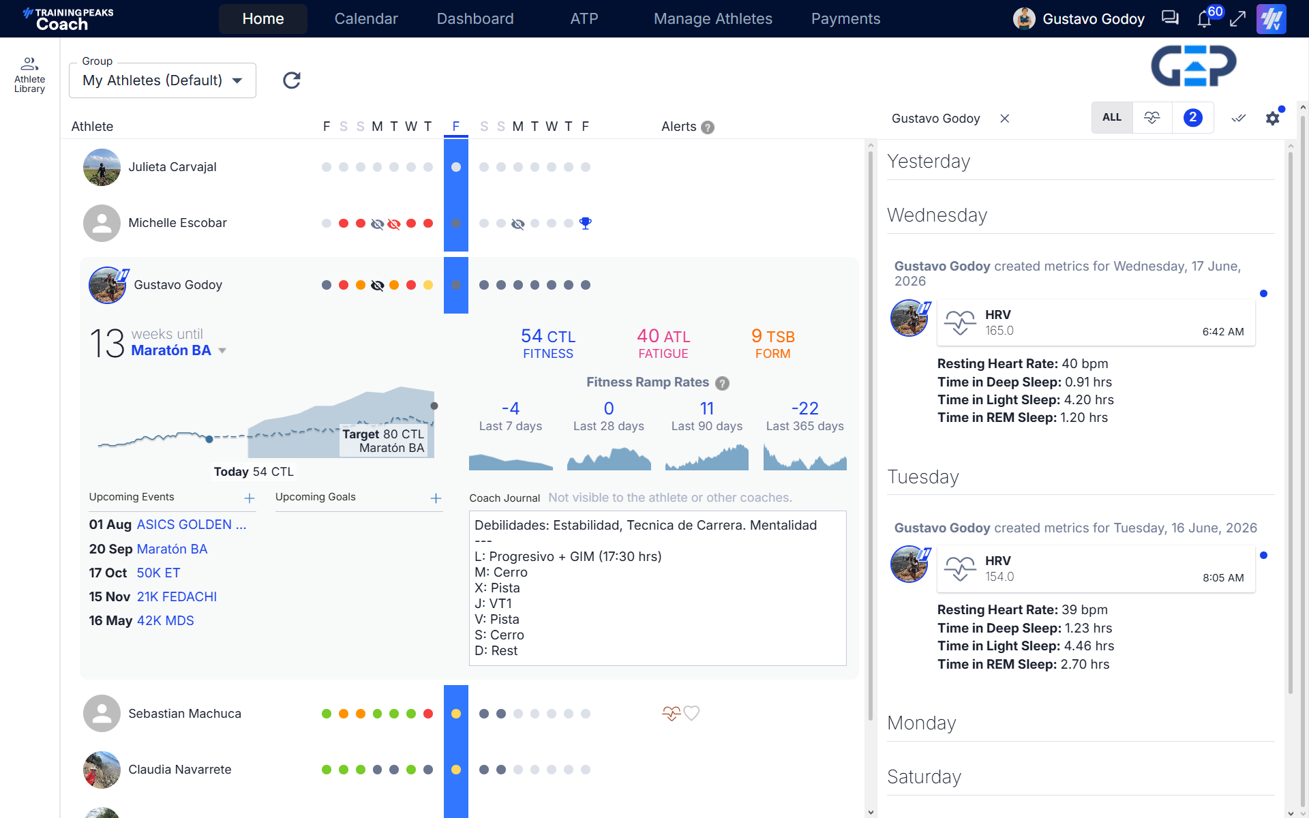Open the ASICS GOLDEN event link
This screenshot has width=1309, height=818.
pos(192,525)
